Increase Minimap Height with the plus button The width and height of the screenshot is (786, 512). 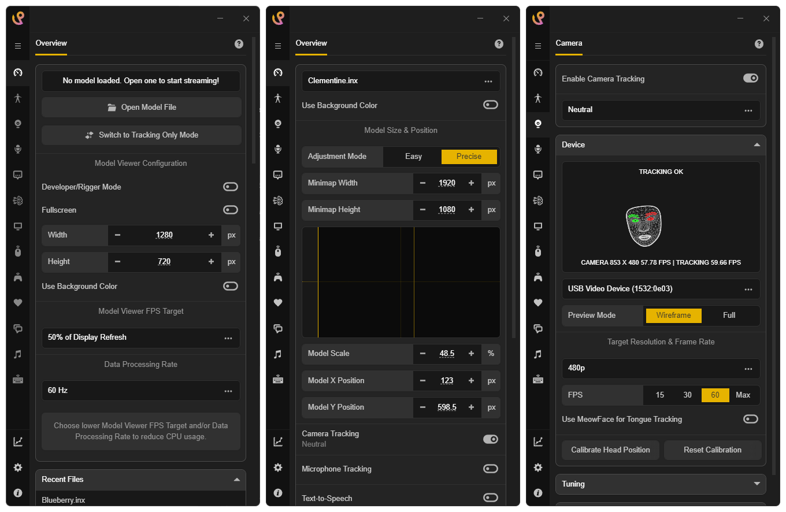click(x=471, y=210)
